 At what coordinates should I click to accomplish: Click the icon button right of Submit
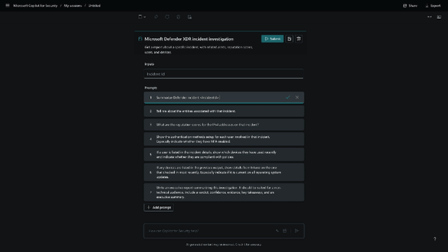click(289, 39)
